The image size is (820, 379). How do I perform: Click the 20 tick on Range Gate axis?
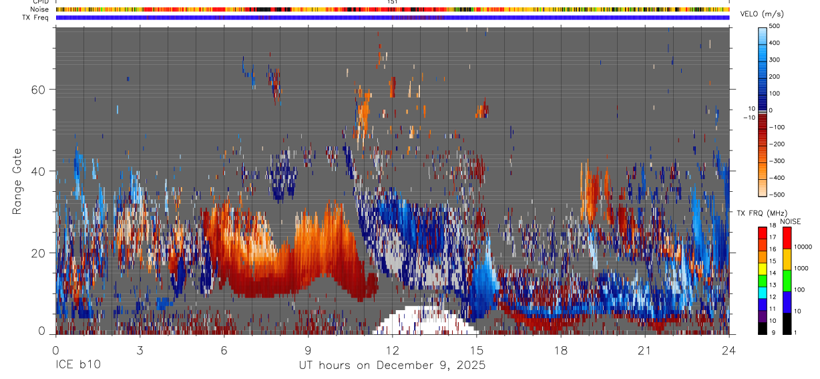39,253
